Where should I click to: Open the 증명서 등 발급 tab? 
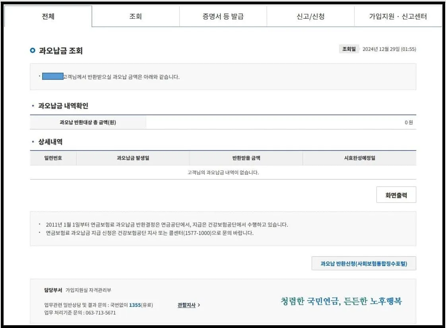223,16
